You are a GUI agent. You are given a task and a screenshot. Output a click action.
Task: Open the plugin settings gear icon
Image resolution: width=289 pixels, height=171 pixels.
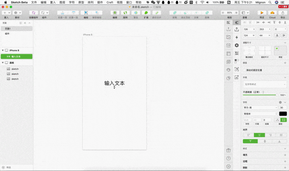tap(228, 166)
